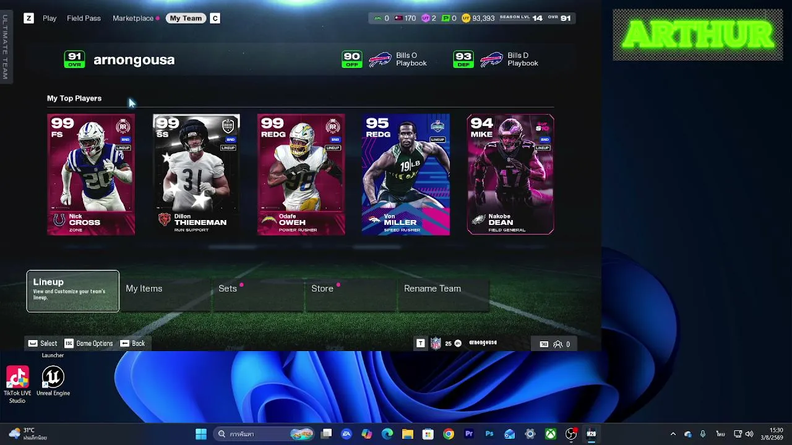Viewport: 792px width, 445px height.
Task: Click the C key prompt icon
Action: [x=215, y=19]
